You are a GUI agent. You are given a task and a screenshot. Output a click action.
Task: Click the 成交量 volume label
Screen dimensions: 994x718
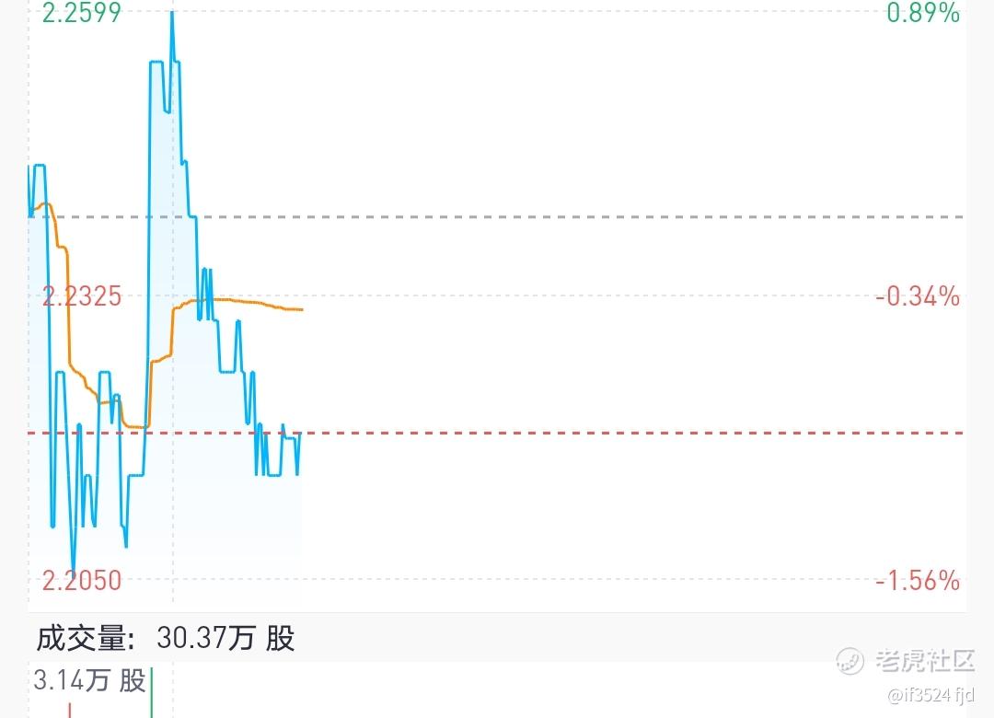(x=90, y=638)
